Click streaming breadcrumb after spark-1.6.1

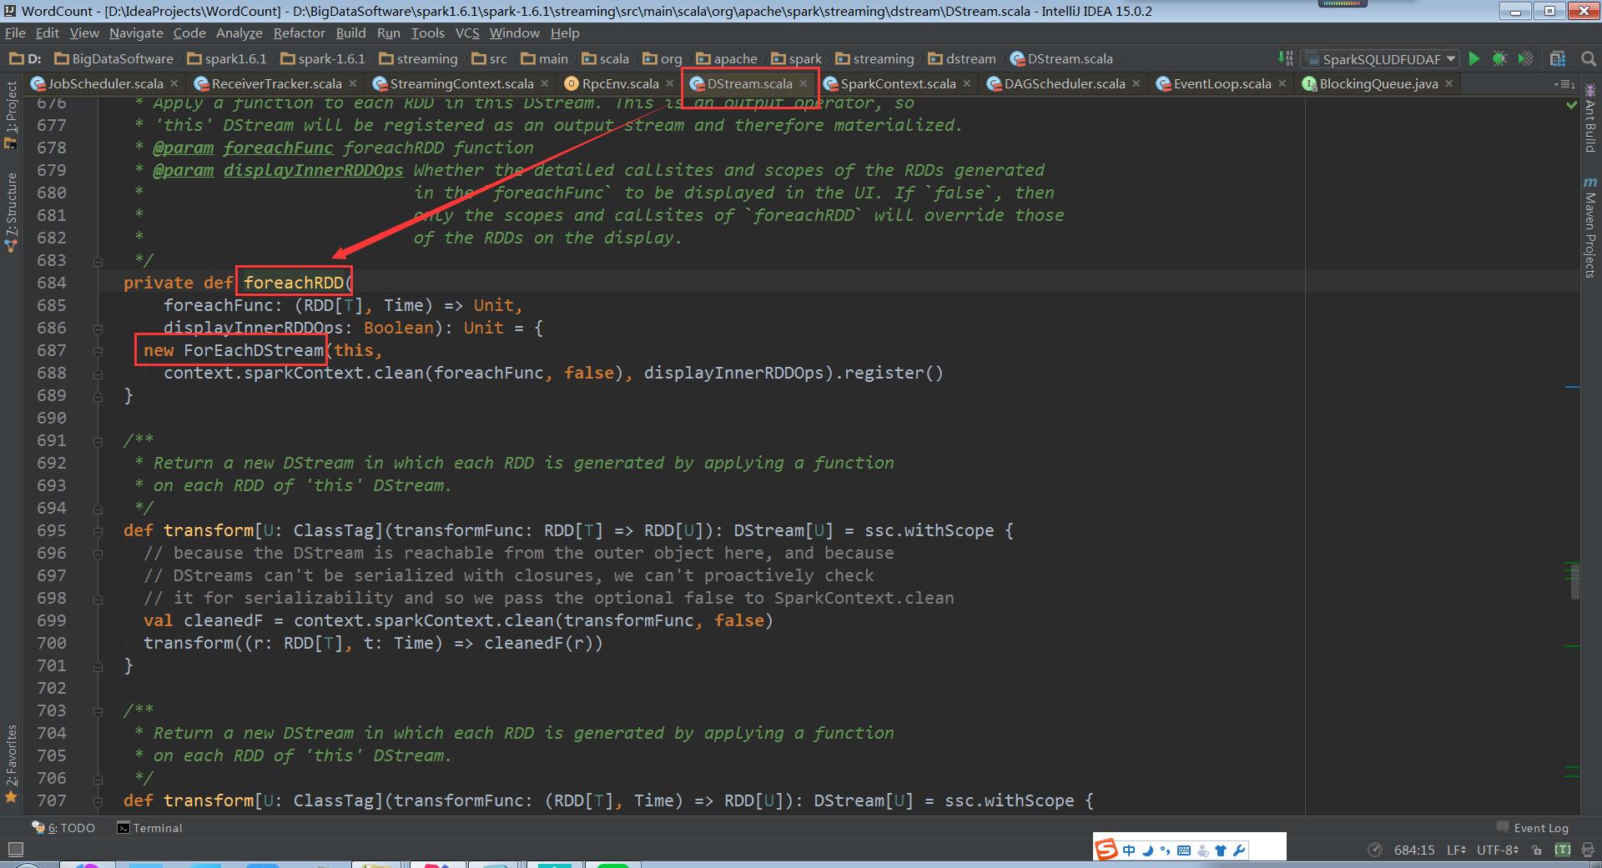click(418, 58)
